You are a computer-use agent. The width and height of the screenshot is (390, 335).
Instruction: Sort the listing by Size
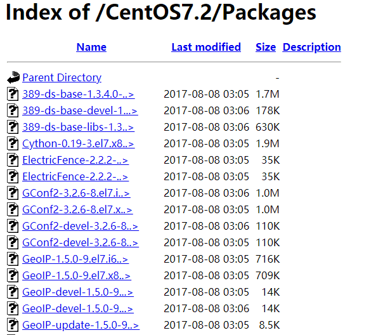coord(266,47)
